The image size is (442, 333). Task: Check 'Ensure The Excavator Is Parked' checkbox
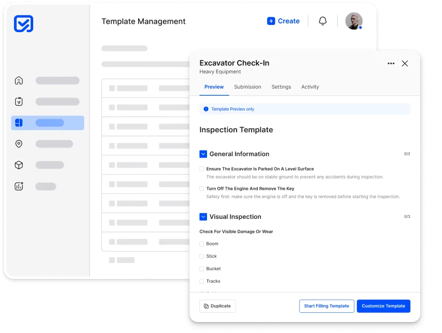coord(202,169)
